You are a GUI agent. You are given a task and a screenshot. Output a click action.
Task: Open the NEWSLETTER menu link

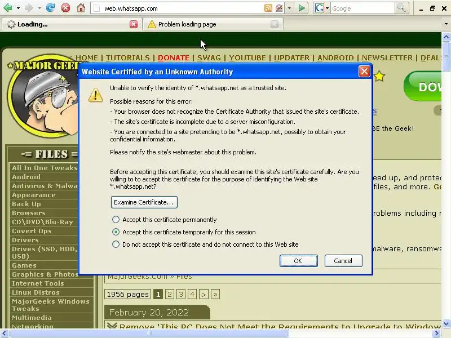click(x=387, y=58)
